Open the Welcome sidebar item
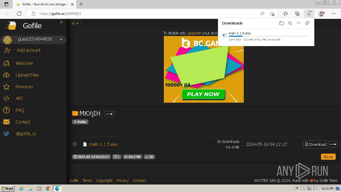Viewport: 341px width, 192px height. point(24,63)
